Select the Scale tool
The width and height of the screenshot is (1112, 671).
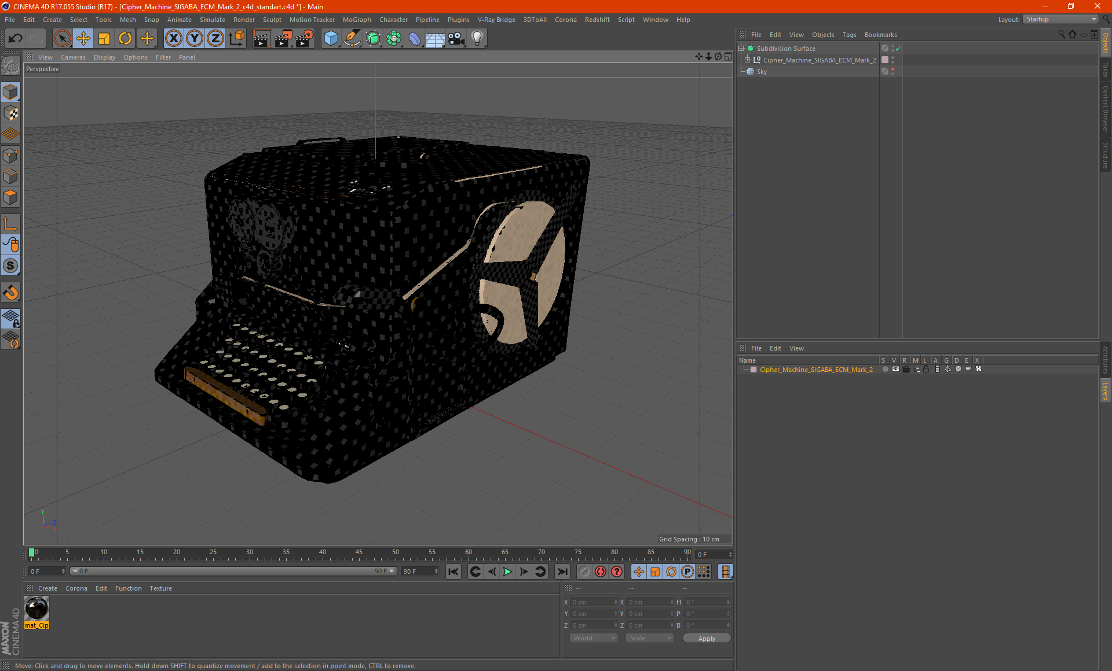(104, 39)
